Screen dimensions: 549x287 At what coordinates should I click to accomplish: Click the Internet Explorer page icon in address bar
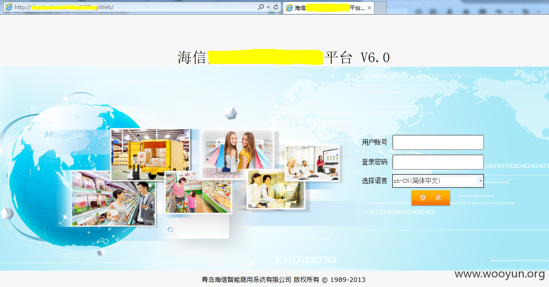click(x=9, y=7)
